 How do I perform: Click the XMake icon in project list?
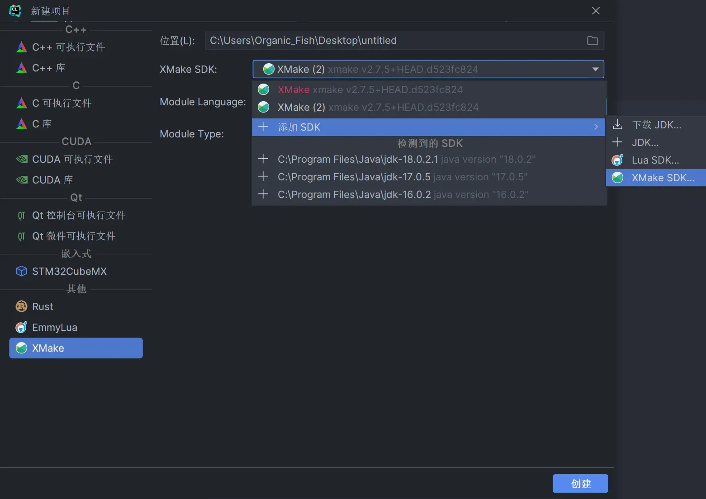[22, 348]
